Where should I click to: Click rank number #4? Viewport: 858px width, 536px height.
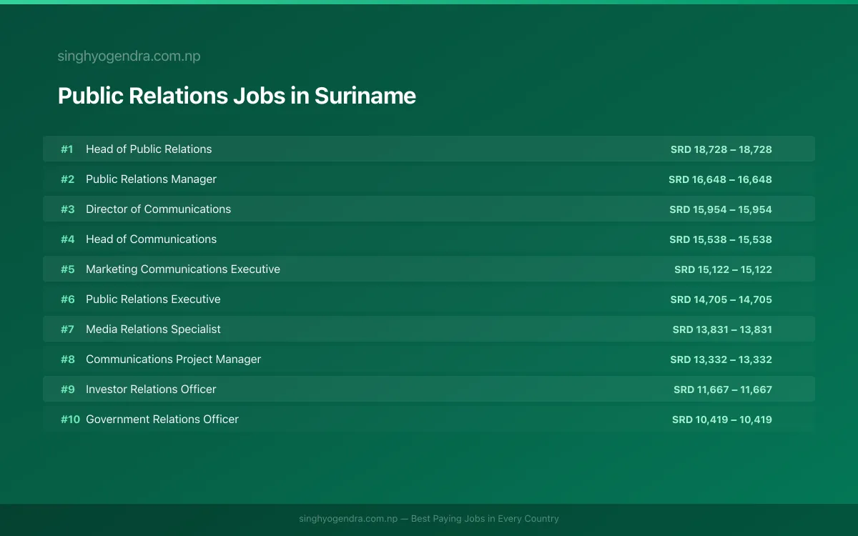67,239
